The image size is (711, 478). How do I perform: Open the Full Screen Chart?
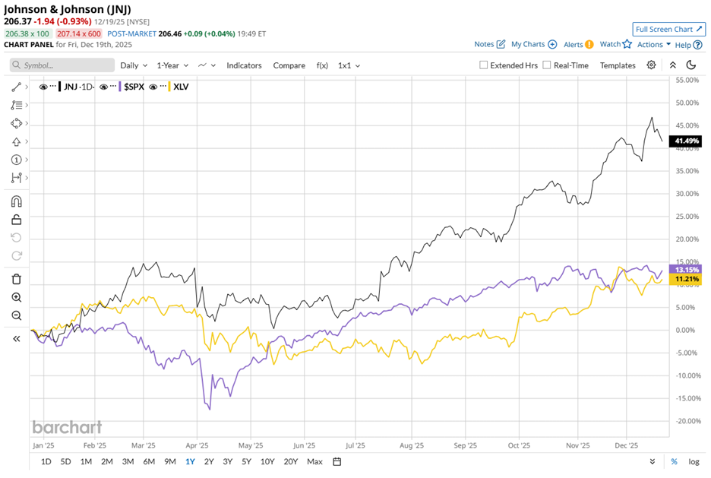coord(668,29)
